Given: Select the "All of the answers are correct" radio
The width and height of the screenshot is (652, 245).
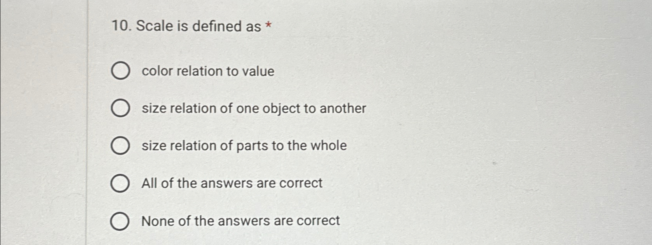Looking at the screenshot, I should tap(120, 183).
